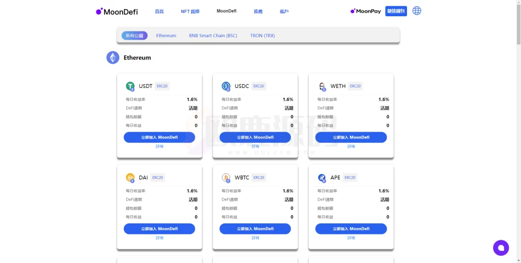
Task: Click the ERC20 badge beside DAI
Action: click(158, 178)
